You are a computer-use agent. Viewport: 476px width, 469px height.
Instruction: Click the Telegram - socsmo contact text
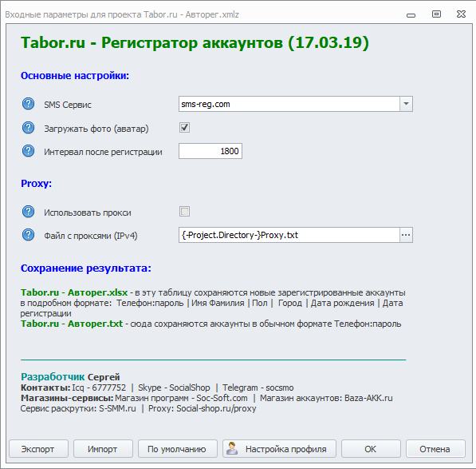pos(258,388)
